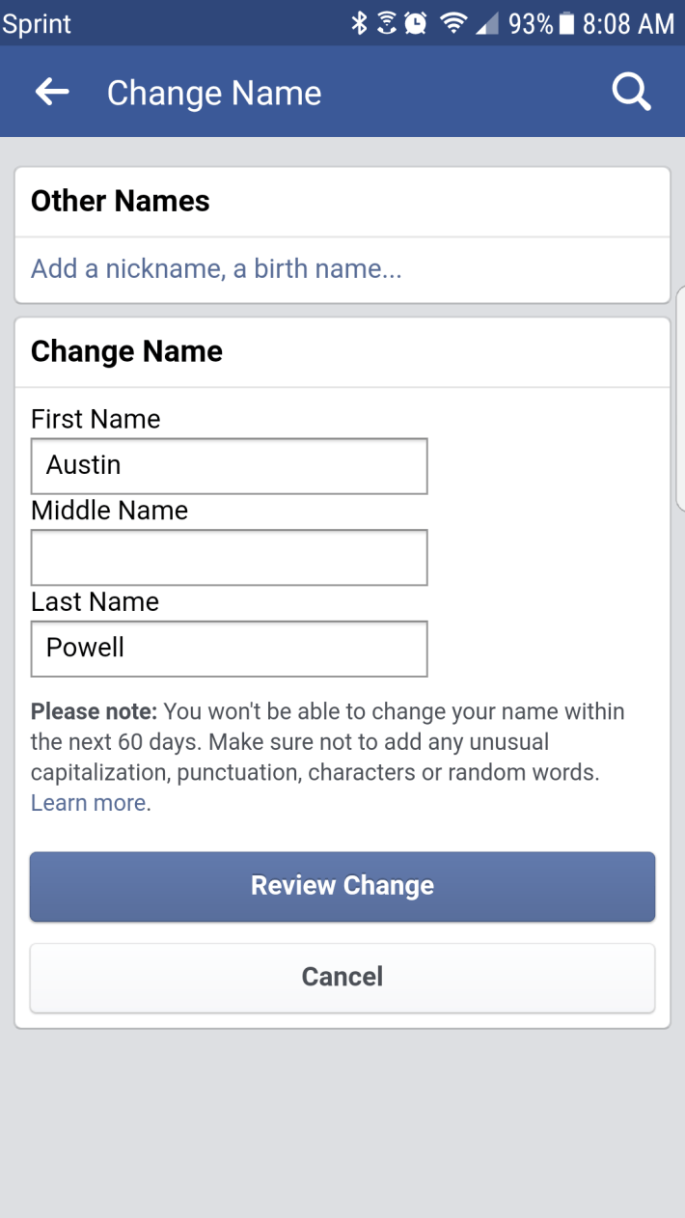Open the search icon in the header
The width and height of the screenshot is (685, 1218).
[631, 92]
